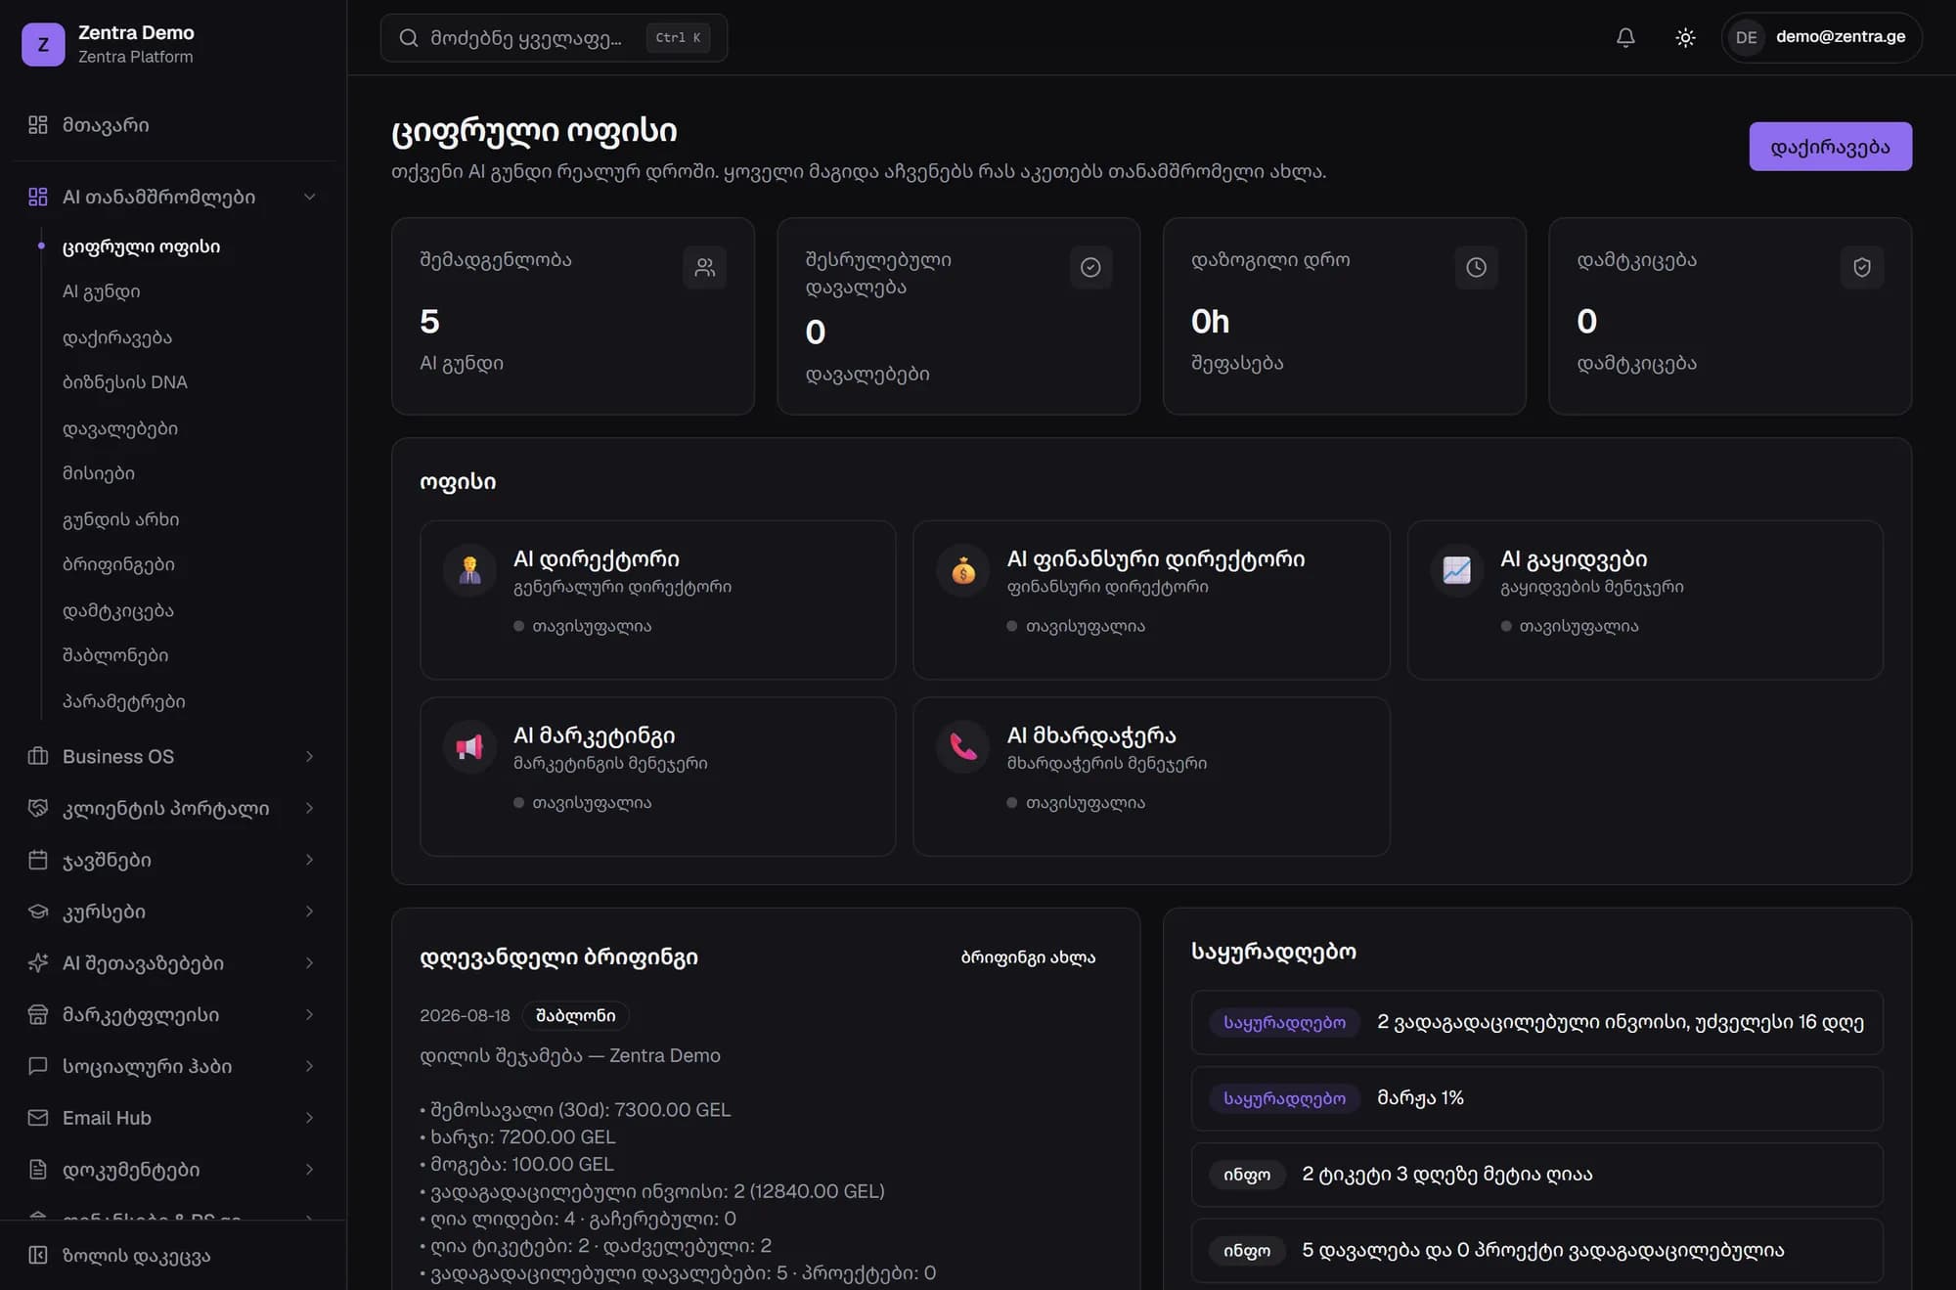Click the 2 ტიკეტი info alert row
This screenshot has width=1956, height=1290.
(x=1536, y=1175)
